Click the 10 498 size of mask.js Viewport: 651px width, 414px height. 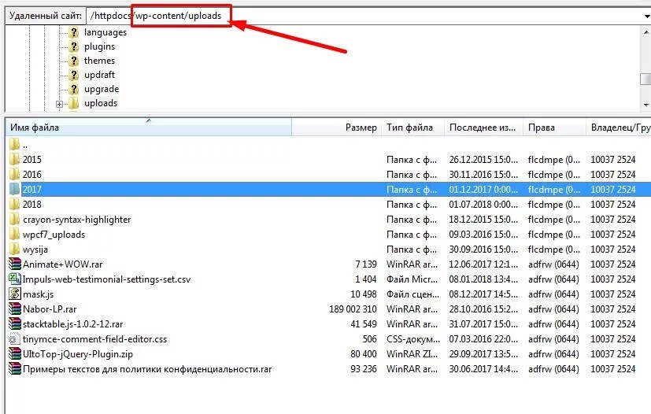(x=363, y=294)
